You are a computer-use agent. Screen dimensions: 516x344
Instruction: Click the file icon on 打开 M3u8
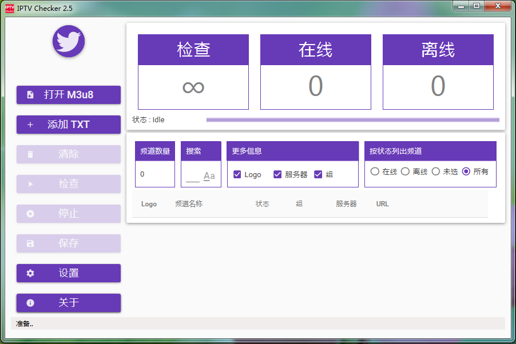30,95
